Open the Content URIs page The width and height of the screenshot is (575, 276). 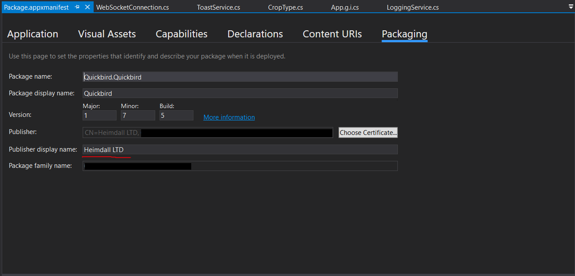tap(332, 34)
